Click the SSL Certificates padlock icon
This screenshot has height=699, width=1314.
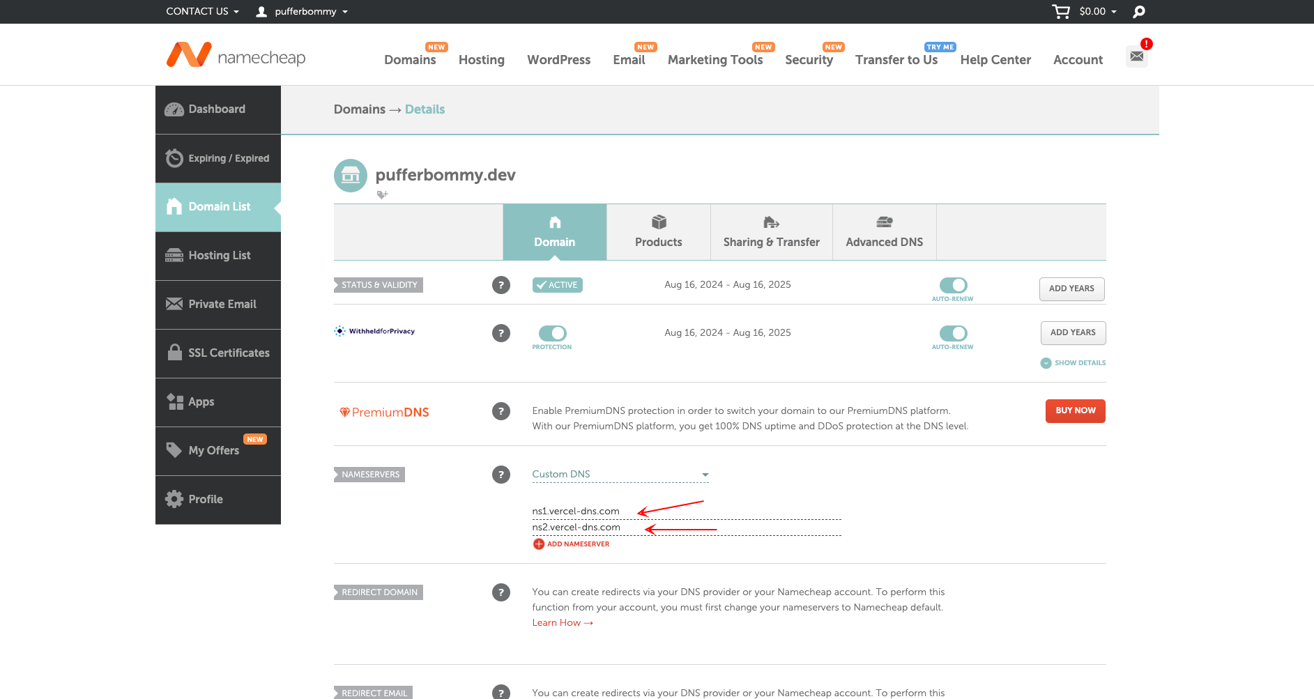175,352
